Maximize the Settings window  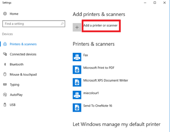click(155, 3)
